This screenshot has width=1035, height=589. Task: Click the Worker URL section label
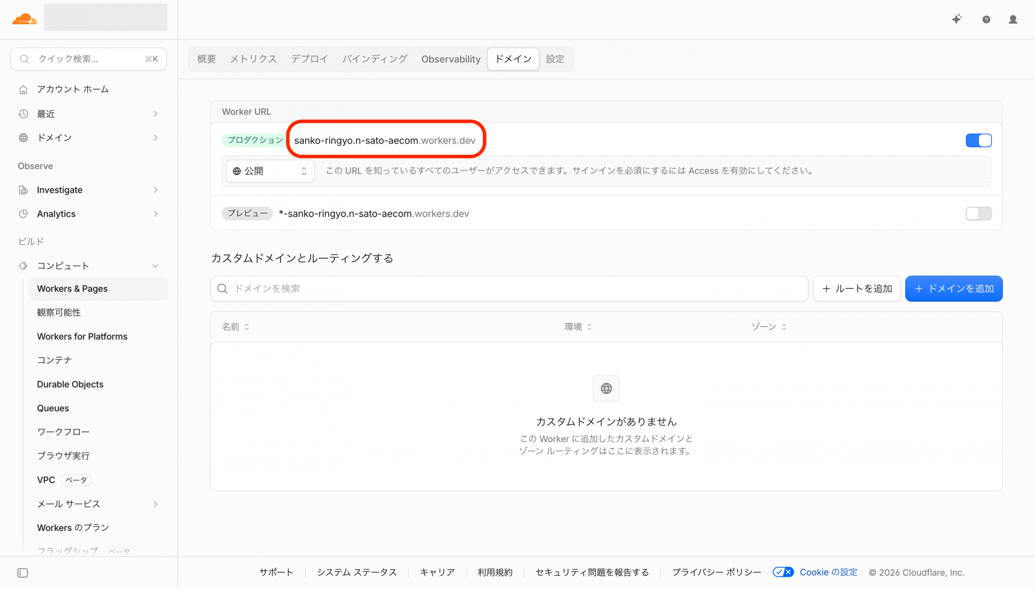(246, 112)
